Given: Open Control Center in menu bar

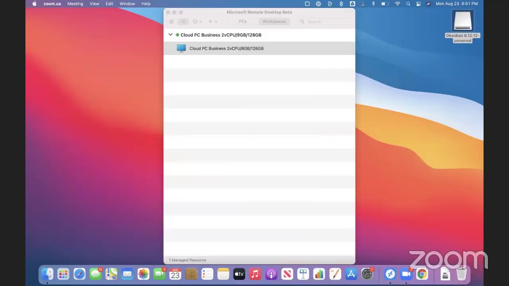Looking at the screenshot, I should (418, 4).
